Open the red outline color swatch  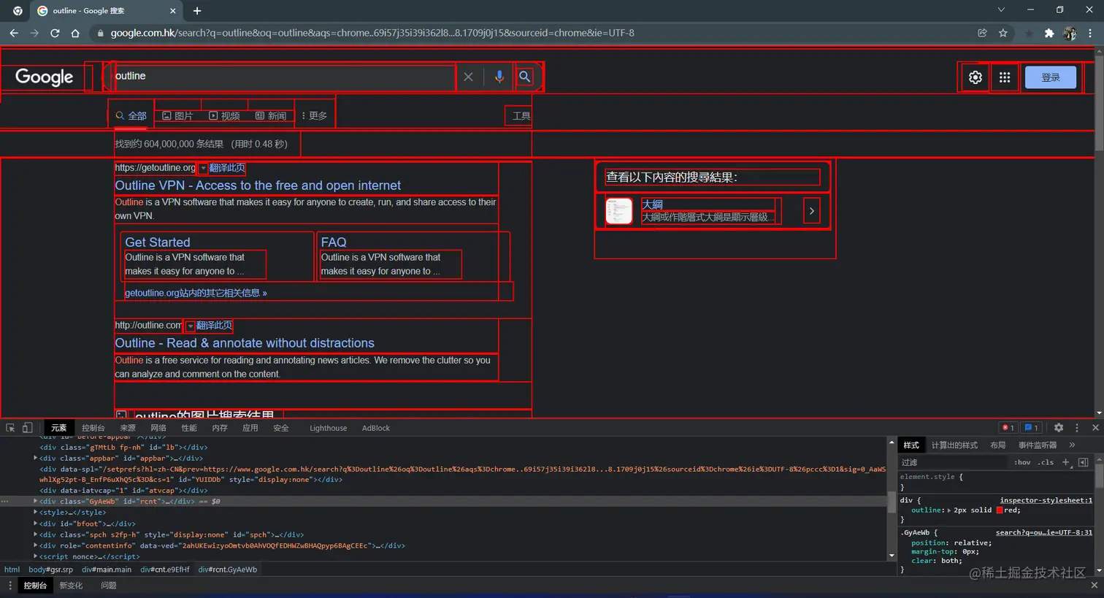tap(1000, 510)
